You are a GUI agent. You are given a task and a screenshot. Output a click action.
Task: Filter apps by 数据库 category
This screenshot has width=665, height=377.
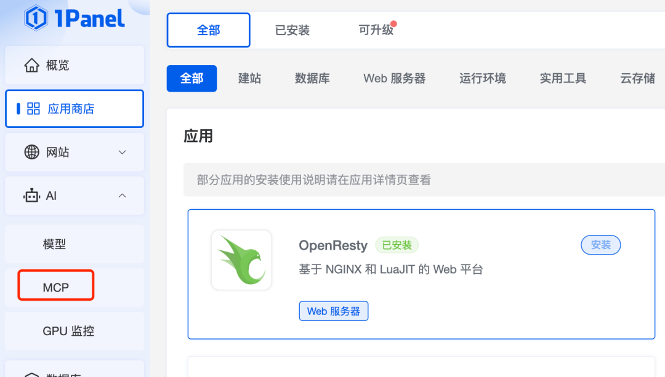[x=313, y=78]
